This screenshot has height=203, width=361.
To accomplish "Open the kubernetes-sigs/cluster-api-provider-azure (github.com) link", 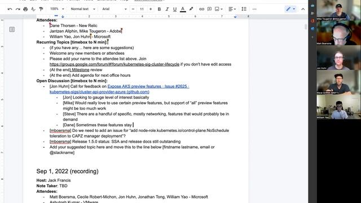I will (x=99, y=92).
